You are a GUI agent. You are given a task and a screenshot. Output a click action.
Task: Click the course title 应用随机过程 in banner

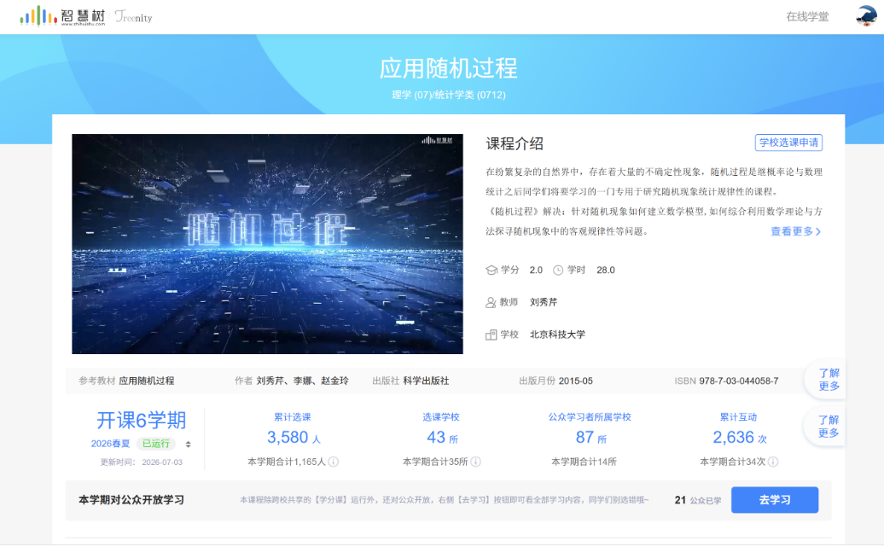448,68
